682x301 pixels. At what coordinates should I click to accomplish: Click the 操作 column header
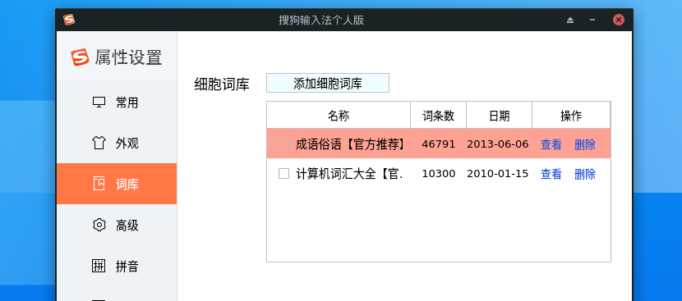coord(571,116)
